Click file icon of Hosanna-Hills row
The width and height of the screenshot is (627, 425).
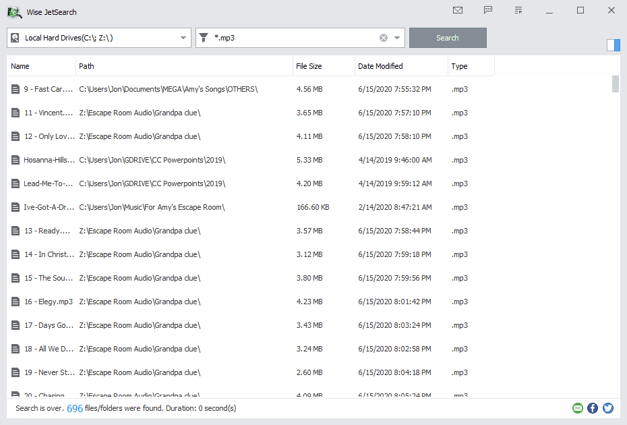tap(16, 160)
